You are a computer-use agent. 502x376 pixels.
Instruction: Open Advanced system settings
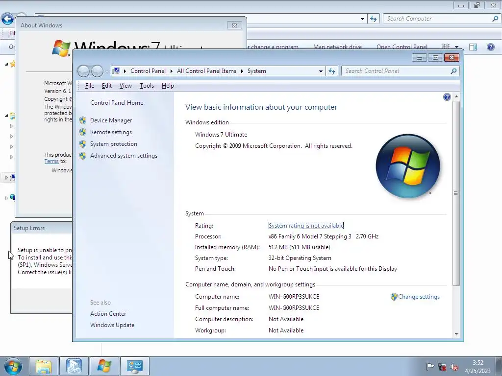(124, 156)
